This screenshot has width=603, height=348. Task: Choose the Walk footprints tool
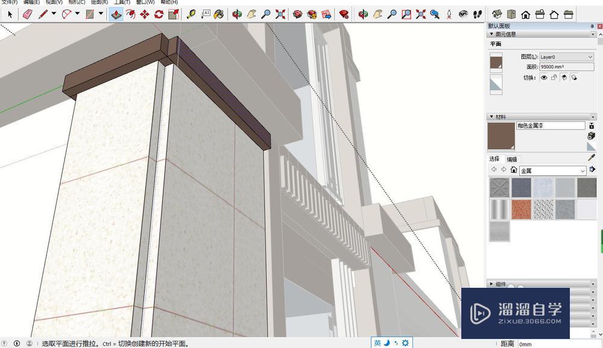tap(477, 14)
